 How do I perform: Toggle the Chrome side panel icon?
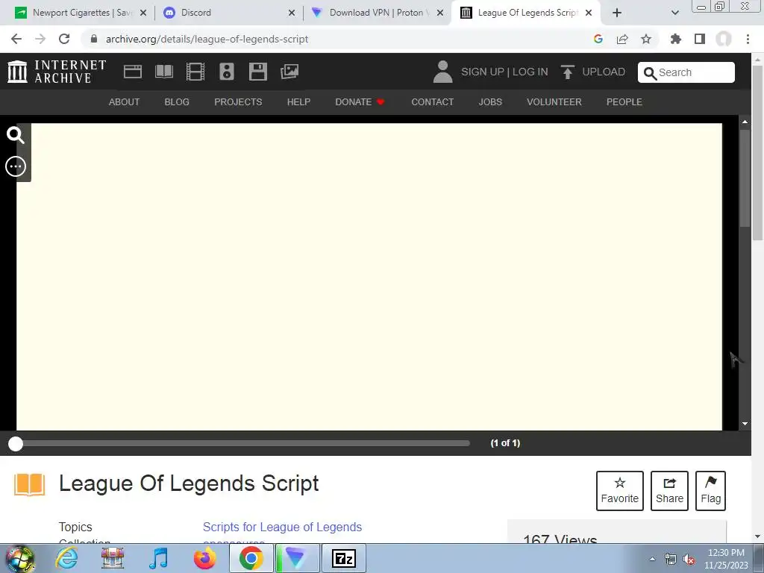[x=700, y=39]
